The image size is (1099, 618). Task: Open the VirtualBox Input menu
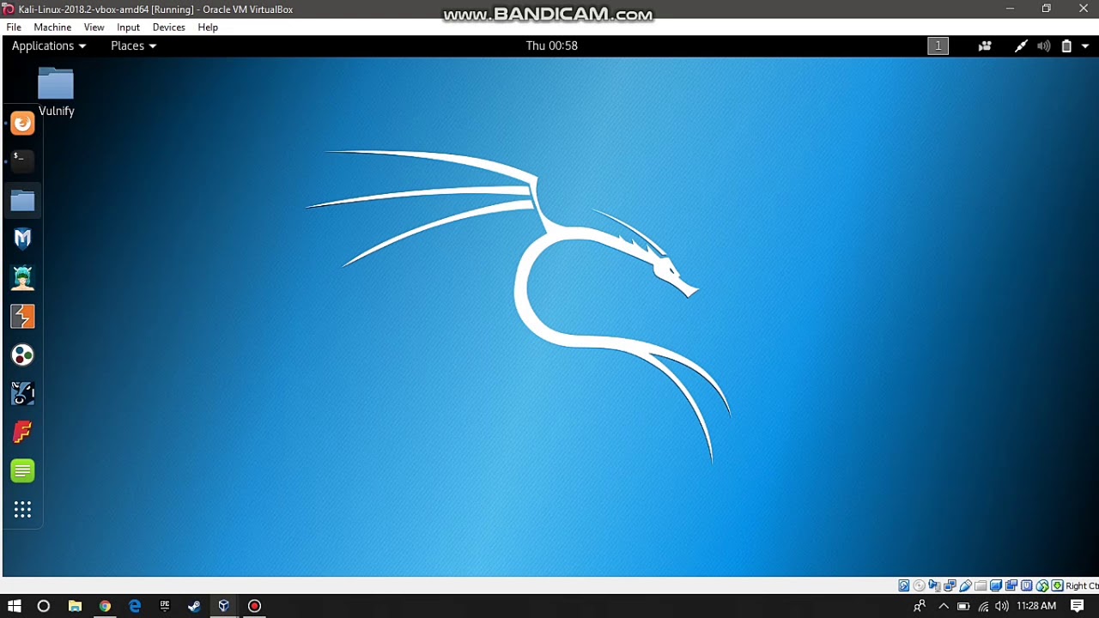[128, 27]
